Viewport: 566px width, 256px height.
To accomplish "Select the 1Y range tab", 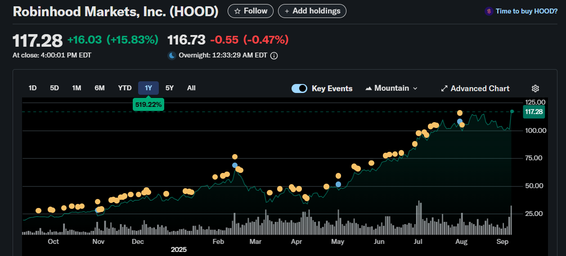I will tap(148, 88).
